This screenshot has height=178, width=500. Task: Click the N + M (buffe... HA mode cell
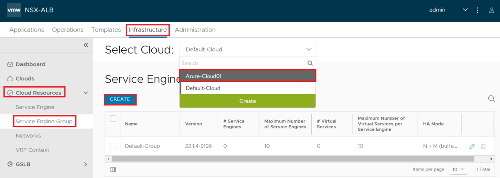click(440, 146)
